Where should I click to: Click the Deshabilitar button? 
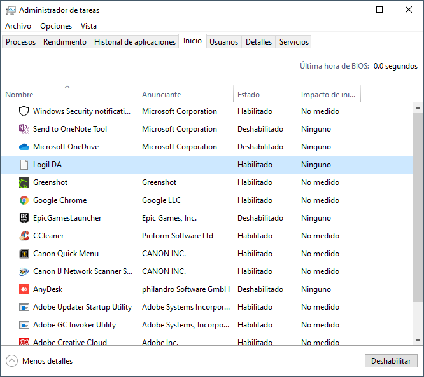click(x=391, y=361)
